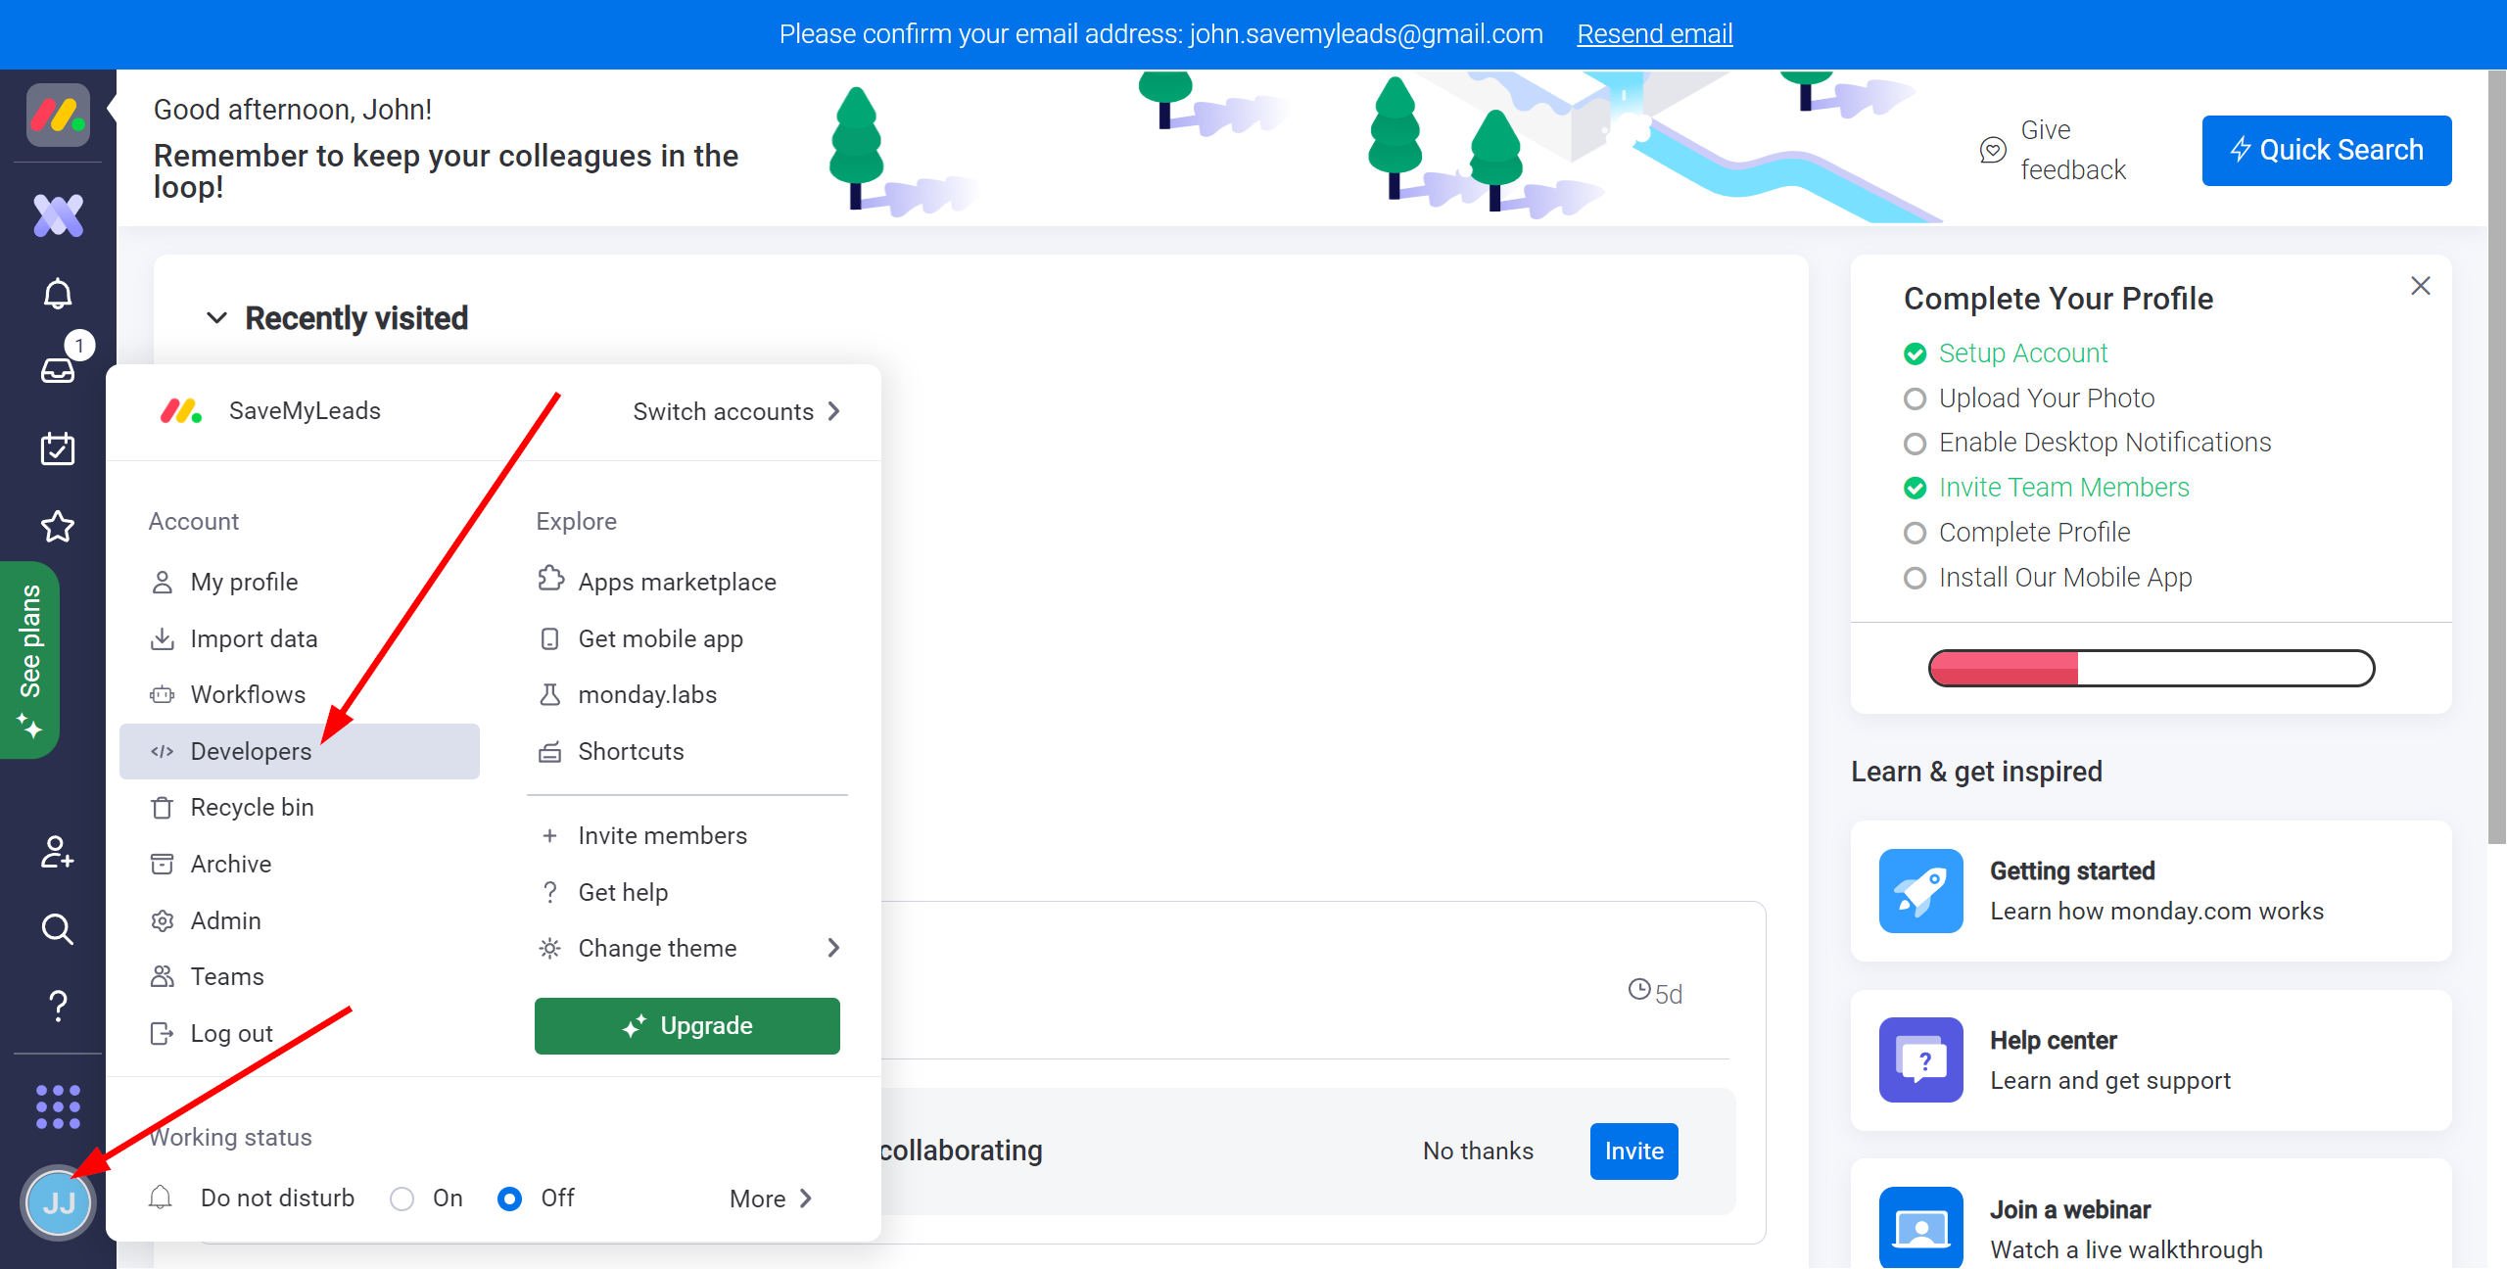Click the Upgrade button
The image size is (2507, 1269).
pyautogui.click(x=686, y=1024)
